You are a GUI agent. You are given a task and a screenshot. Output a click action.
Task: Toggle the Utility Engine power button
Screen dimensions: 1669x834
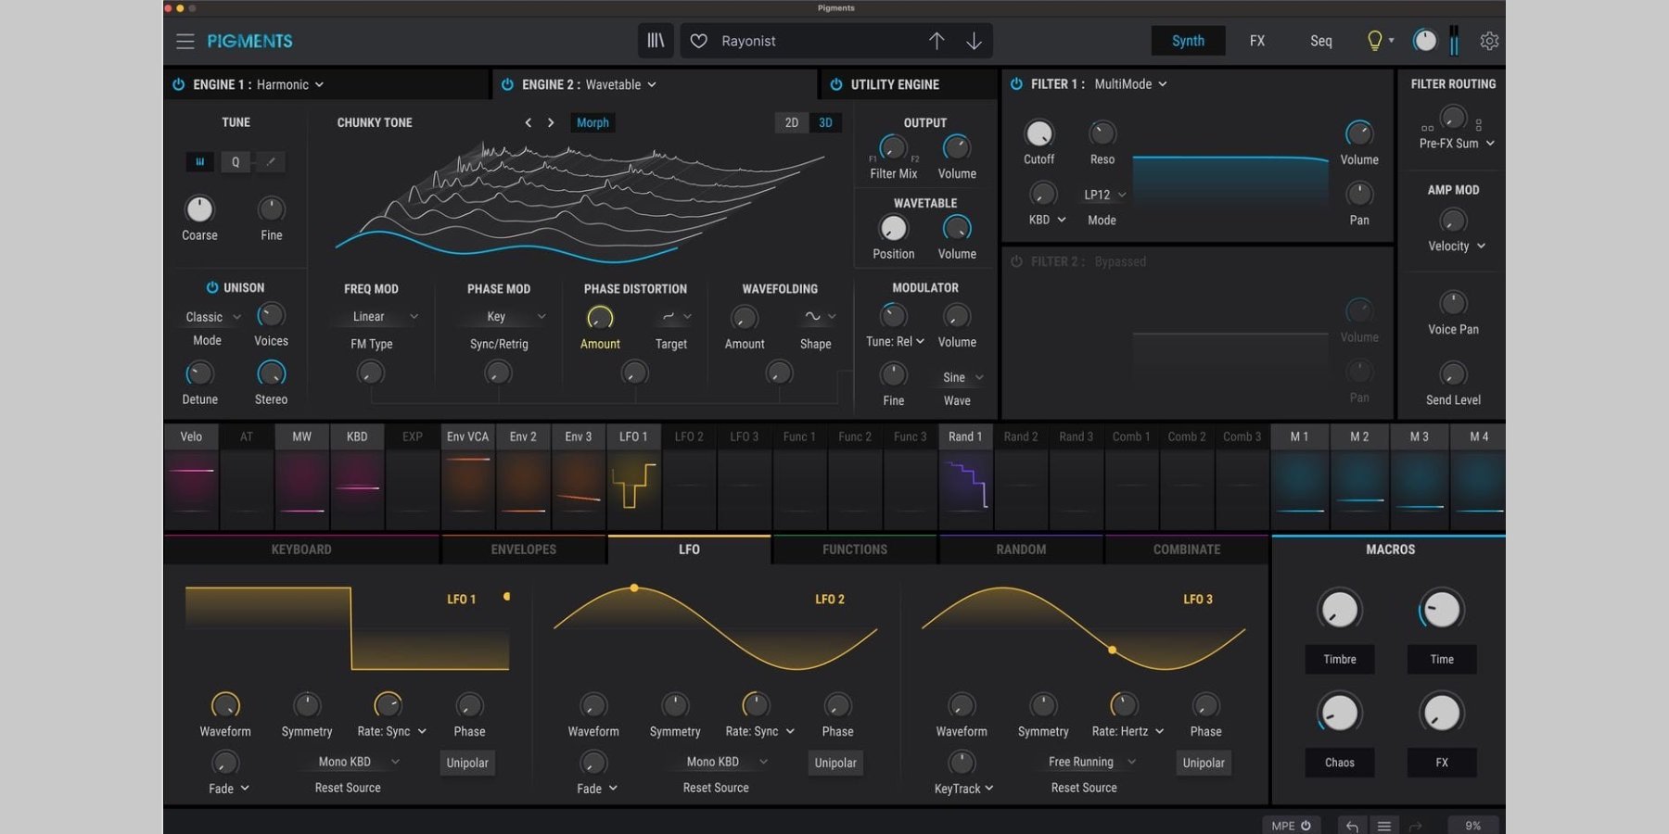point(836,84)
